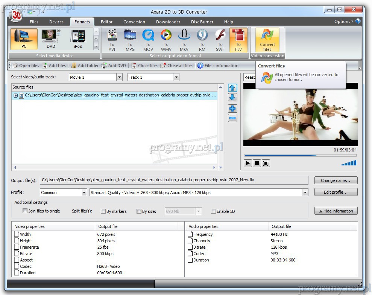
Task: Pick the To MKV format icon
Action: (184, 40)
